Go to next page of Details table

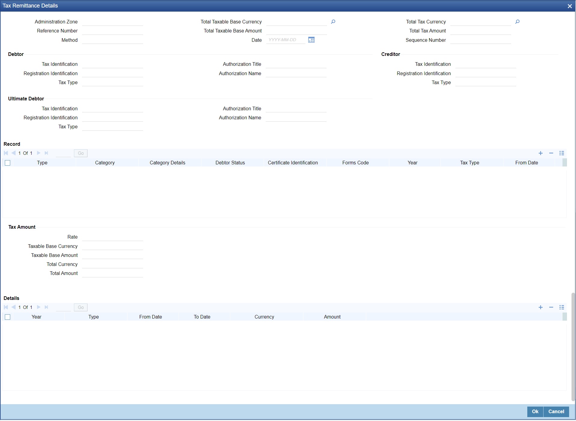pyautogui.click(x=38, y=307)
